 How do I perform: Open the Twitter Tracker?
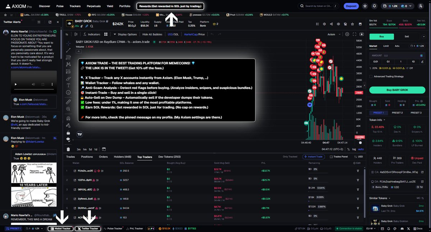[x=88, y=228]
